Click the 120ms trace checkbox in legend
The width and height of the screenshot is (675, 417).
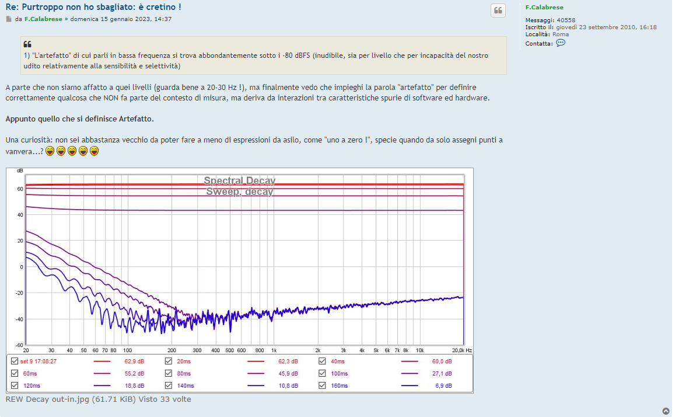15,385
